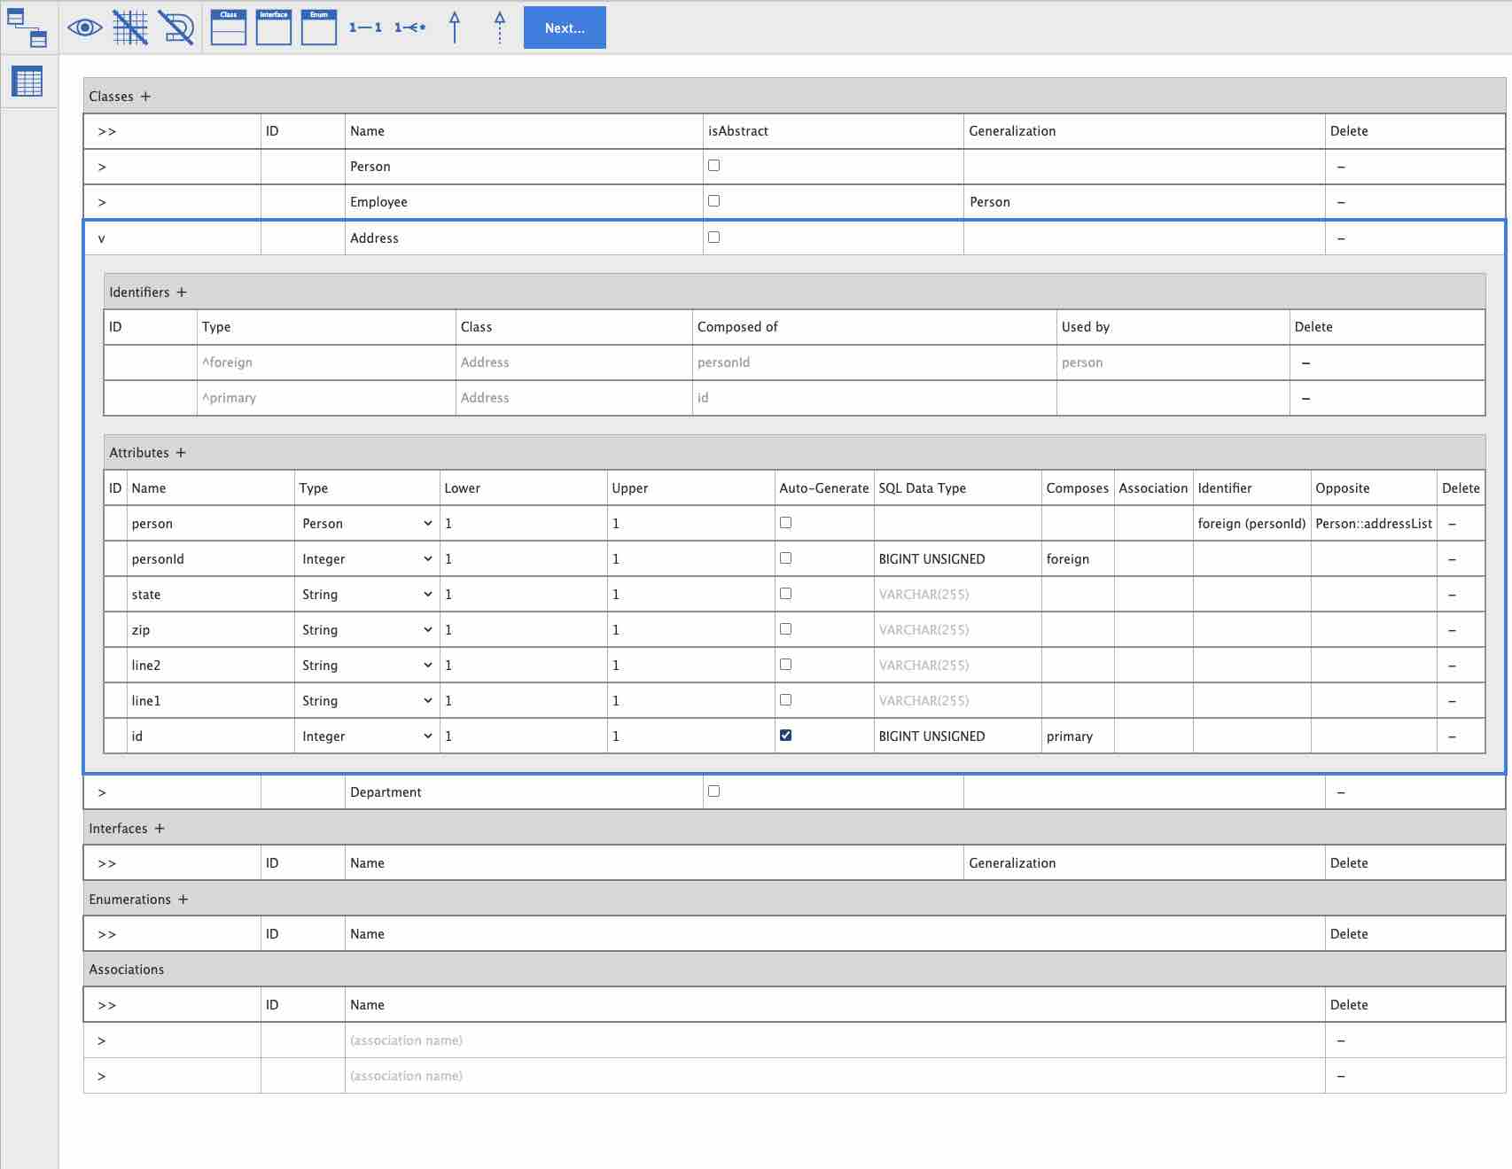Select the Interface shape tool
The height and width of the screenshot is (1169, 1512).
pyautogui.click(x=273, y=27)
